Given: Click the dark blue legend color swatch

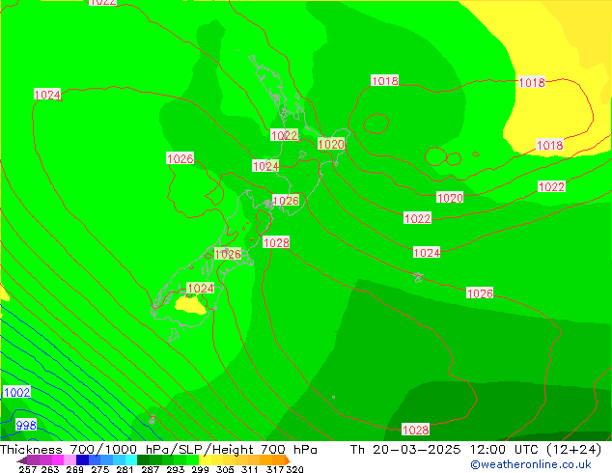Looking at the screenshot, I should [82, 459].
